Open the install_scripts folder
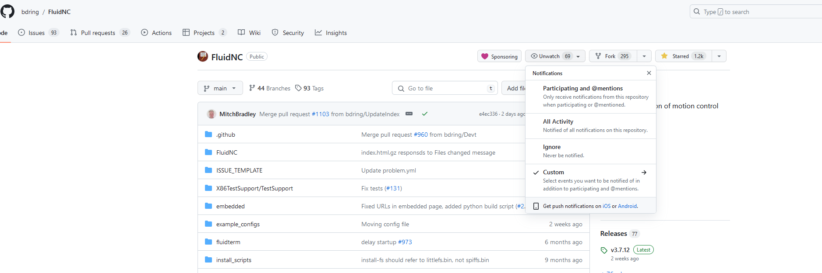 (234, 260)
